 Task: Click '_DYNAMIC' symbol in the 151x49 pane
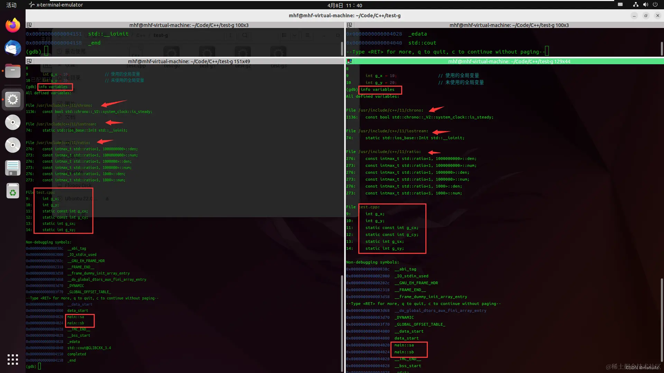76,286
